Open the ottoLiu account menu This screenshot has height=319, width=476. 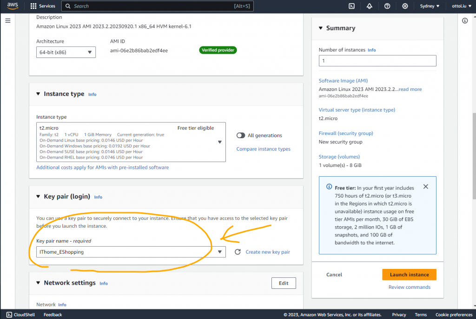point(462,6)
